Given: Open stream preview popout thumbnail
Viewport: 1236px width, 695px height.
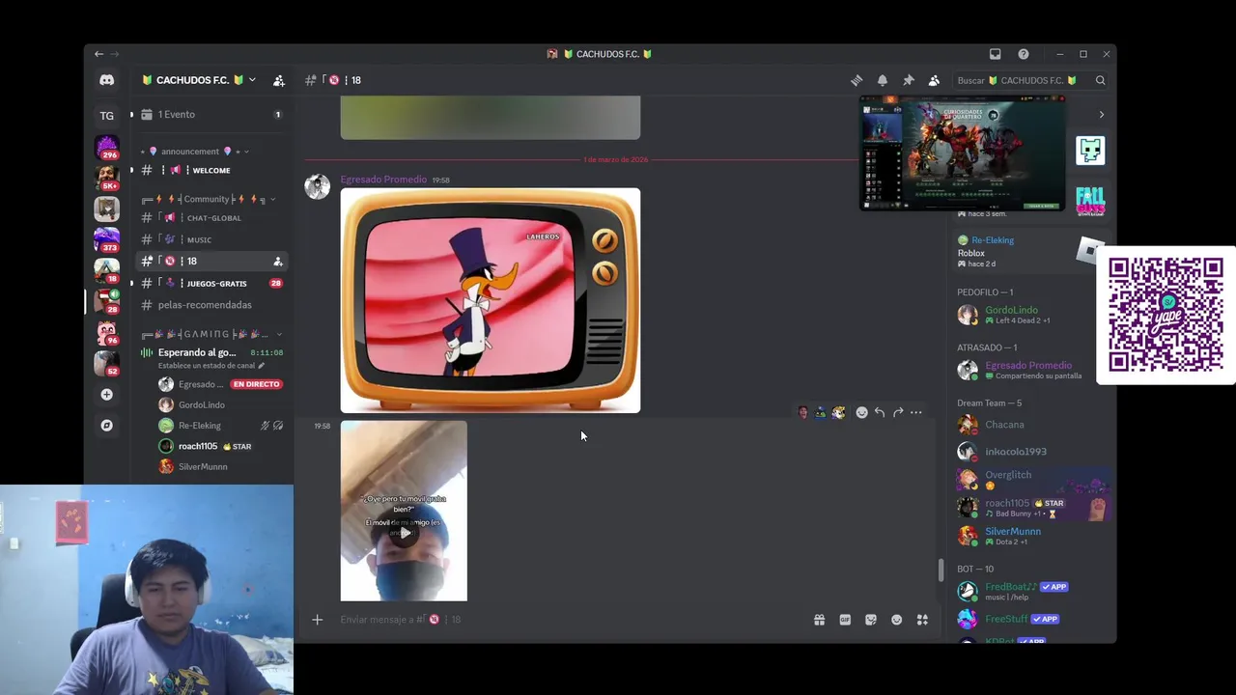Looking at the screenshot, I should (963, 153).
